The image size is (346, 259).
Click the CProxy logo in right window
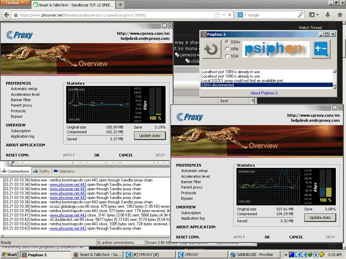(190, 117)
